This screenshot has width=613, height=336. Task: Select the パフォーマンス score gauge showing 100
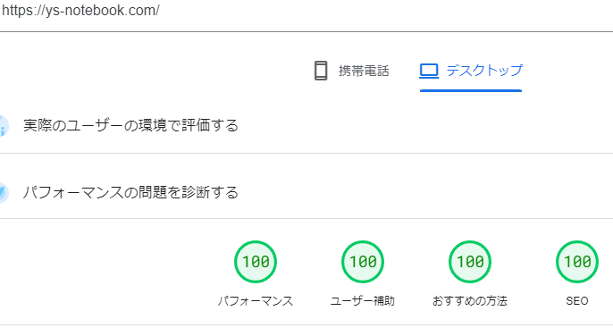(256, 262)
